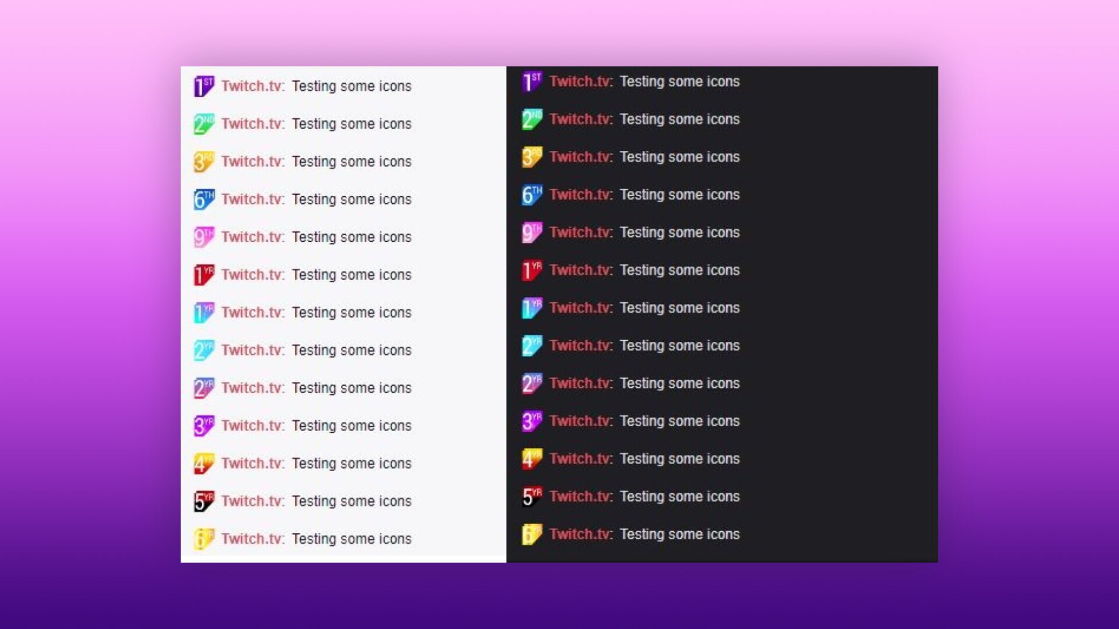Select the orange 4YR badge icon

204,463
